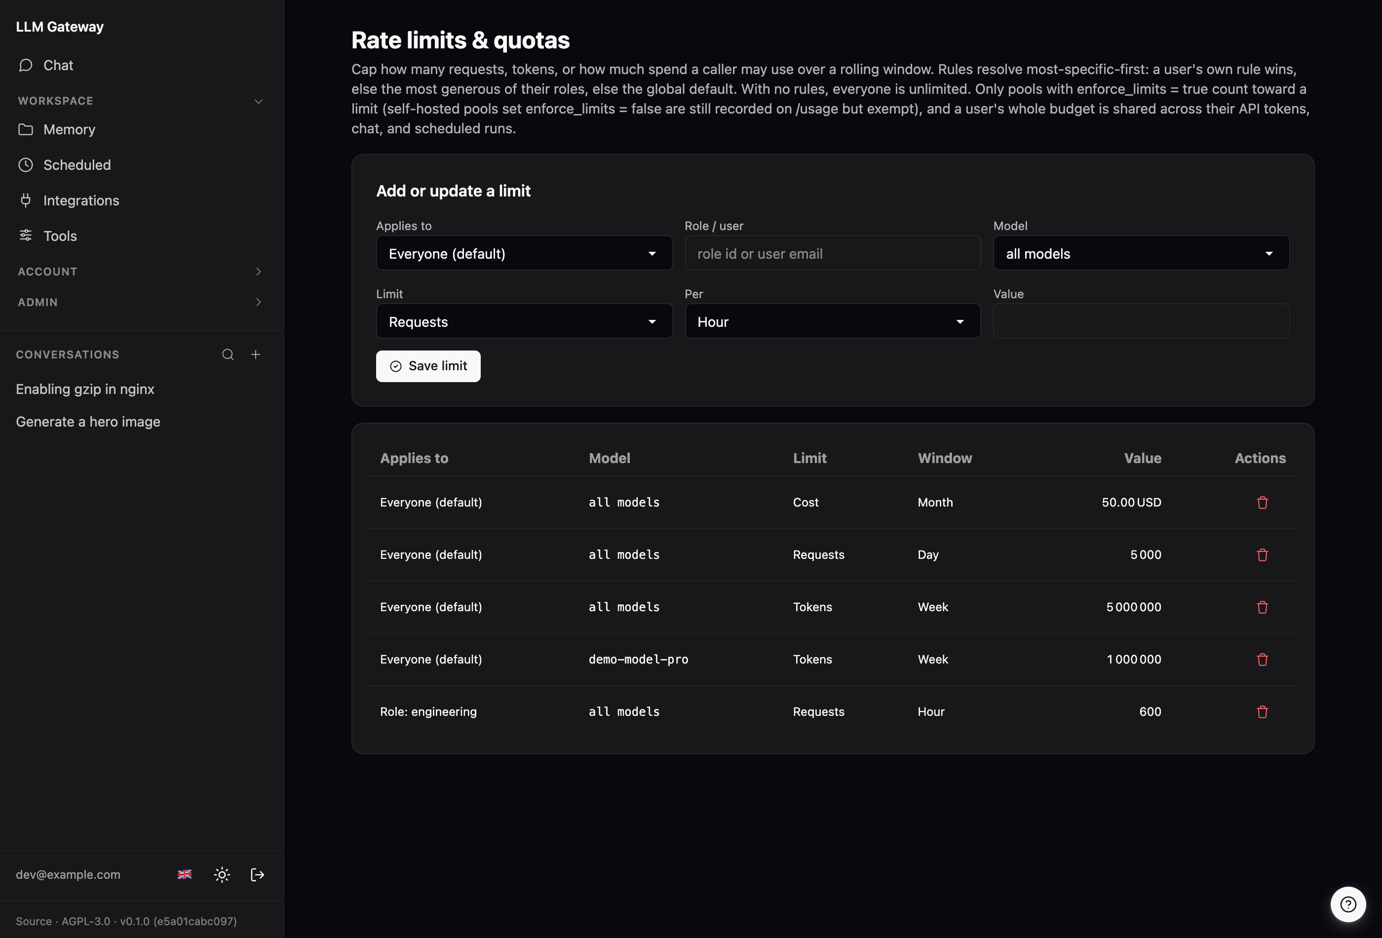This screenshot has height=938, width=1382.
Task: Click the Save limit button
Action: tap(428, 366)
